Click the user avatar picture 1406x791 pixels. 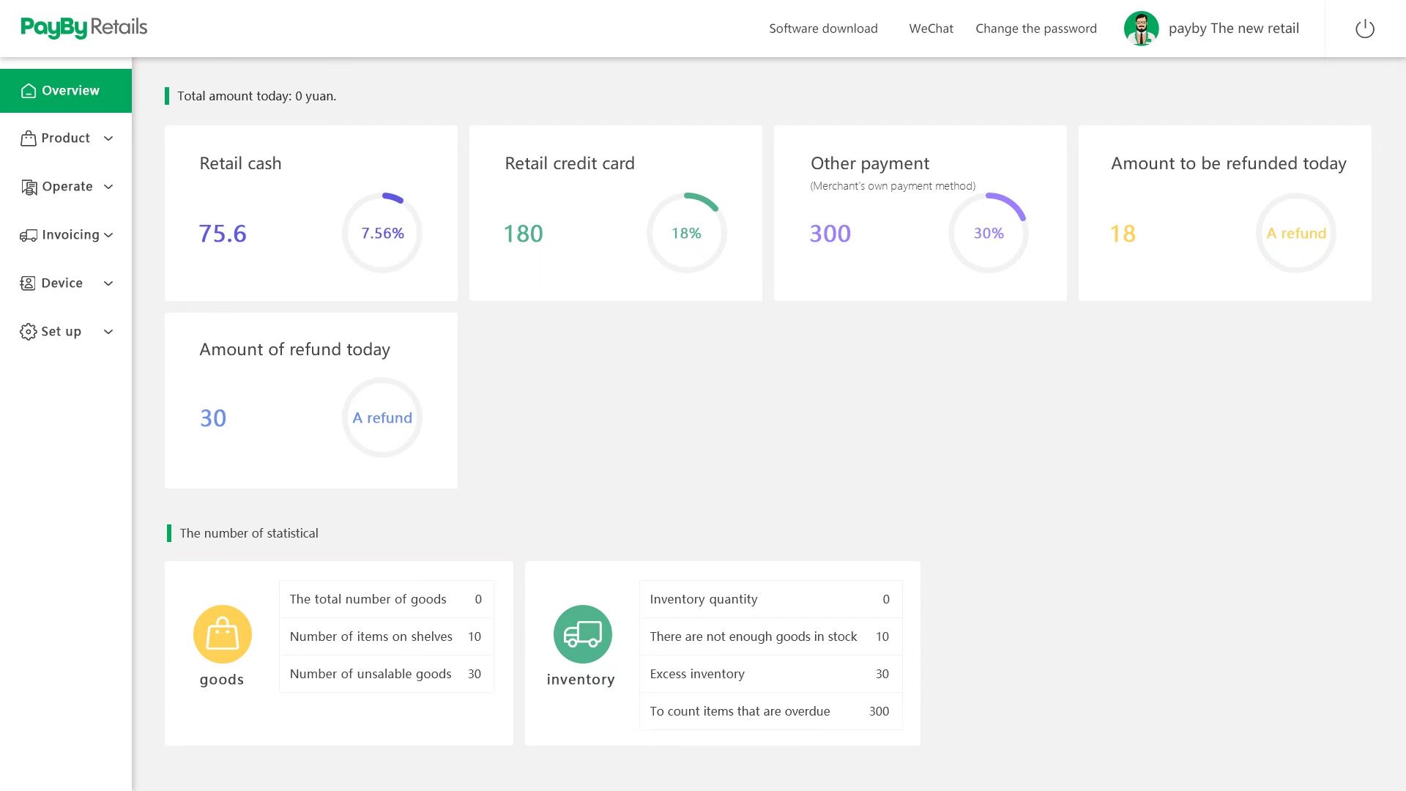coord(1141,29)
